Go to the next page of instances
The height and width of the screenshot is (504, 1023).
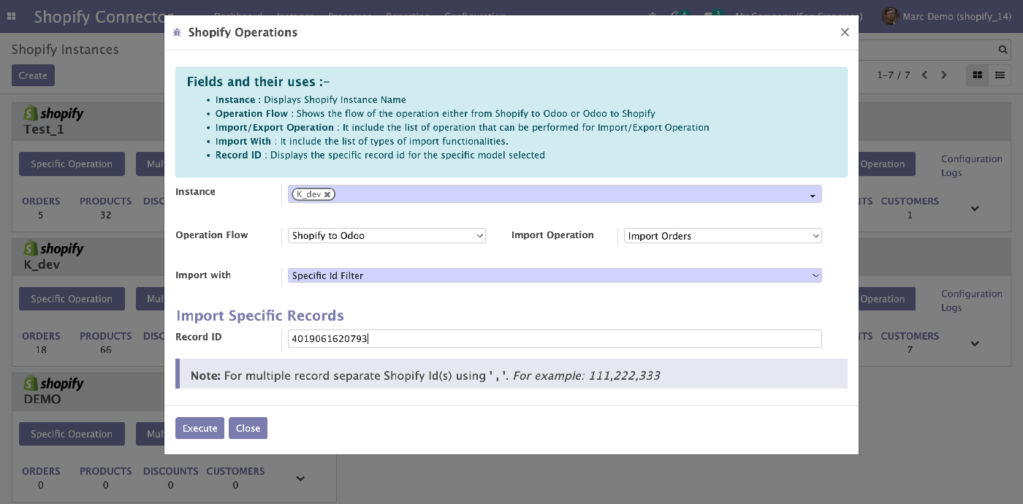[x=944, y=75]
